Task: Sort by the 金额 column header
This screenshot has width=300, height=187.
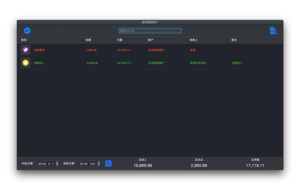Action: 88,40
